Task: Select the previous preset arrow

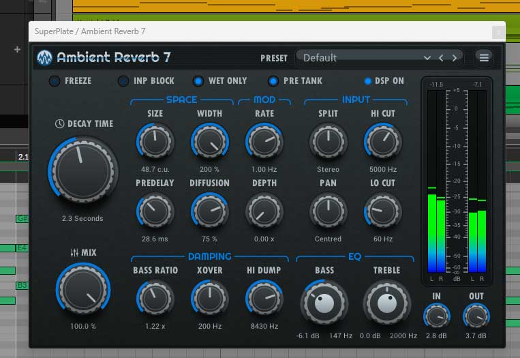Action: pos(441,58)
